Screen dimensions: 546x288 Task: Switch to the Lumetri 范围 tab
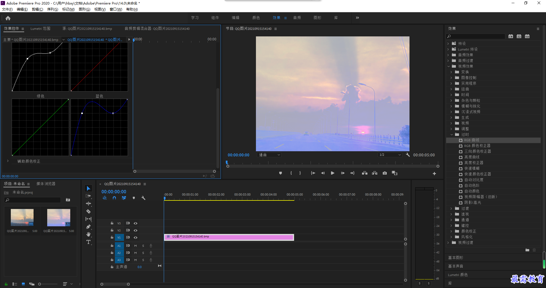pos(40,29)
